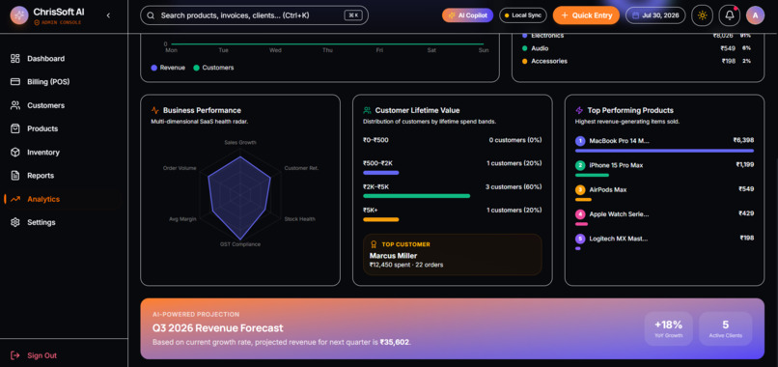Viewport: 778px width, 367px height.
Task: Click the 3 customers (60%) value
Action: click(x=514, y=186)
